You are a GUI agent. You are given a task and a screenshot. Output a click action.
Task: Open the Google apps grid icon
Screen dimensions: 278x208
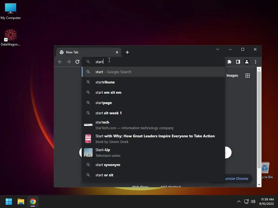[248, 76]
